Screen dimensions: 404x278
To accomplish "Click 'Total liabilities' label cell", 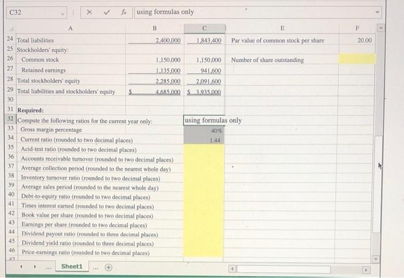I will [35, 40].
